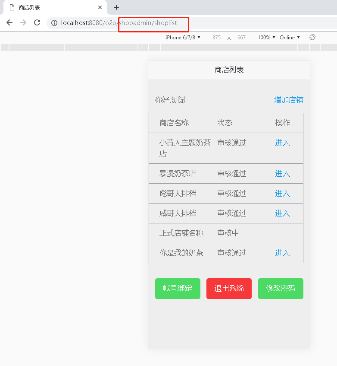Select the 正式店铺名称 shop name

click(181, 233)
